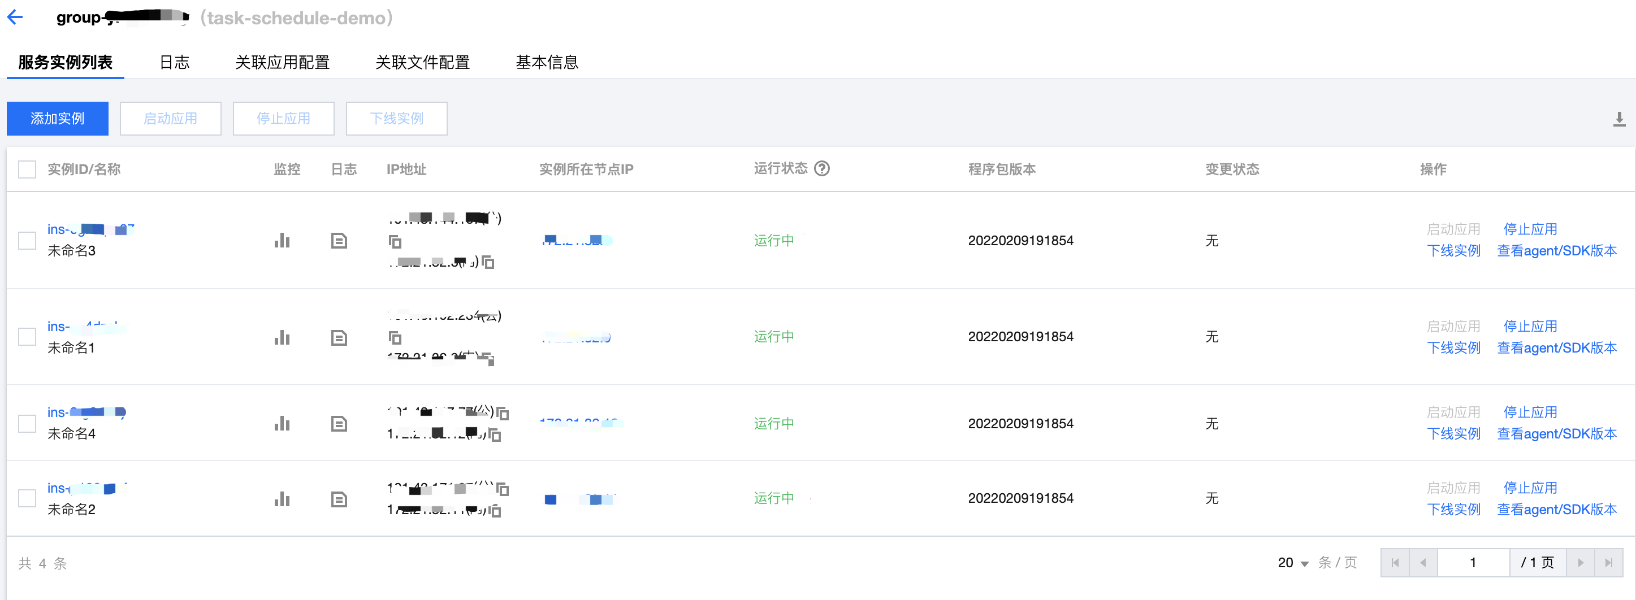Open the 20 条/页 page size dropdown
1636x600 pixels.
pyautogui.click(x=1293, y=563)
